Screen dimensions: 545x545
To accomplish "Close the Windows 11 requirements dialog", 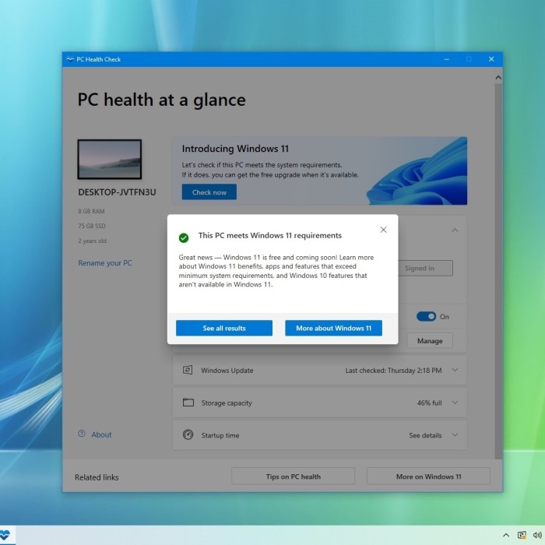I will pos(383,230).
